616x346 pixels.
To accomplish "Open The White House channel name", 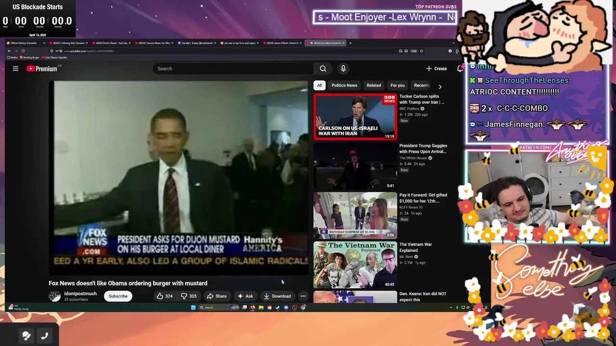I will [x=413, y=158].
